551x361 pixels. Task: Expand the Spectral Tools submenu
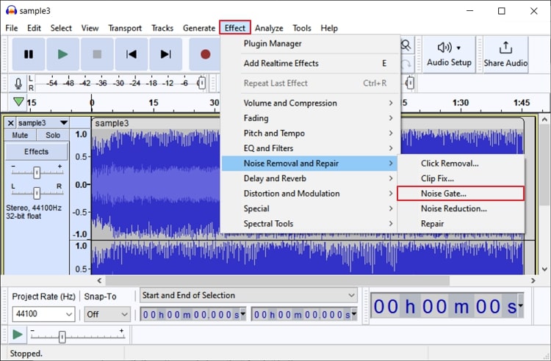click(311, 224)
